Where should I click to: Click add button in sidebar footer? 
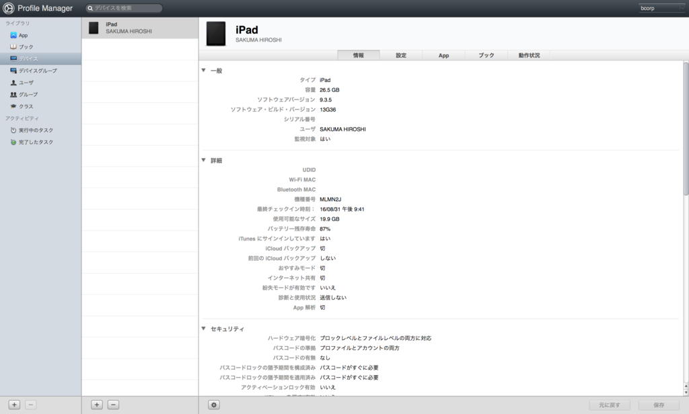tap(15, 405)
